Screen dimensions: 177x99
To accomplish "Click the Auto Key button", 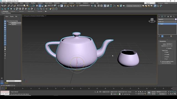I will pos(153,92).
